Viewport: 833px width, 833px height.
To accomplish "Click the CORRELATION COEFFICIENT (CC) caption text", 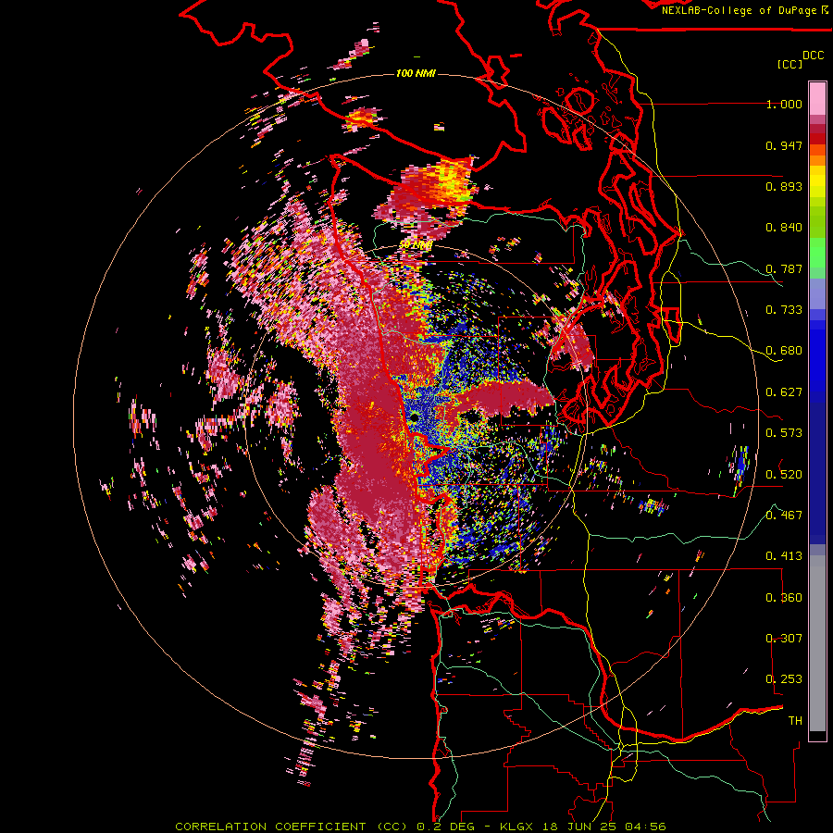I will (292, 827).
